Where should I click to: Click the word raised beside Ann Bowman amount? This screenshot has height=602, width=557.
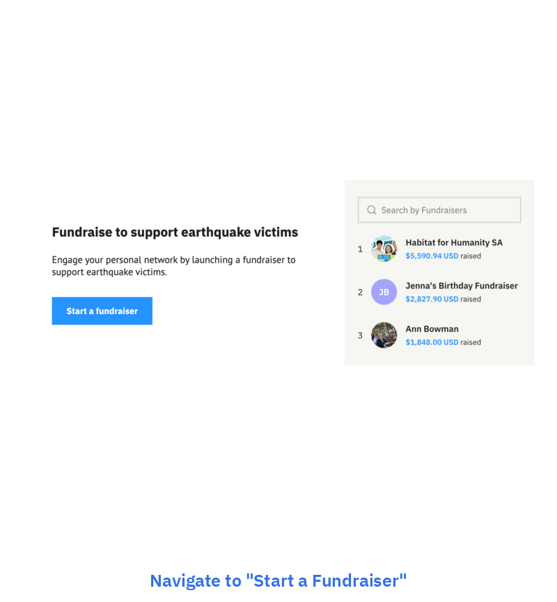coord(471,342)
